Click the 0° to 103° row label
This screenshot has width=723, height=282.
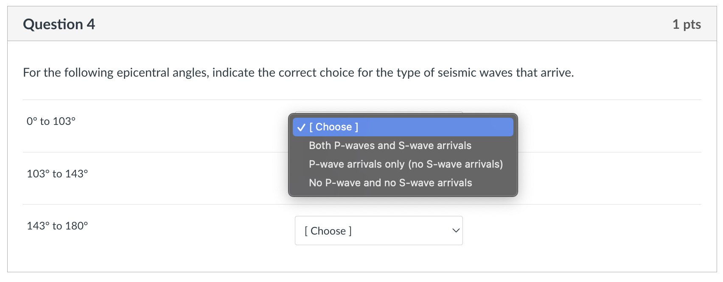pyautogui.click(x=51, y=121)
